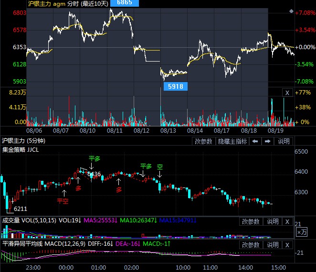
Task: Open 说明 for the VOL indicator
Action: 273,221
